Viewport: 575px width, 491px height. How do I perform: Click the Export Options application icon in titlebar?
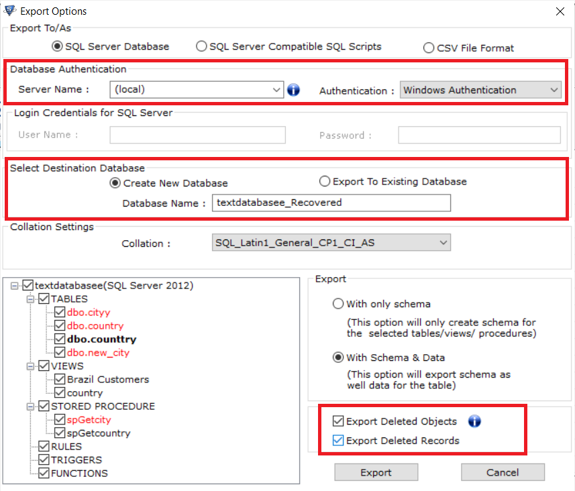(9, 11)
